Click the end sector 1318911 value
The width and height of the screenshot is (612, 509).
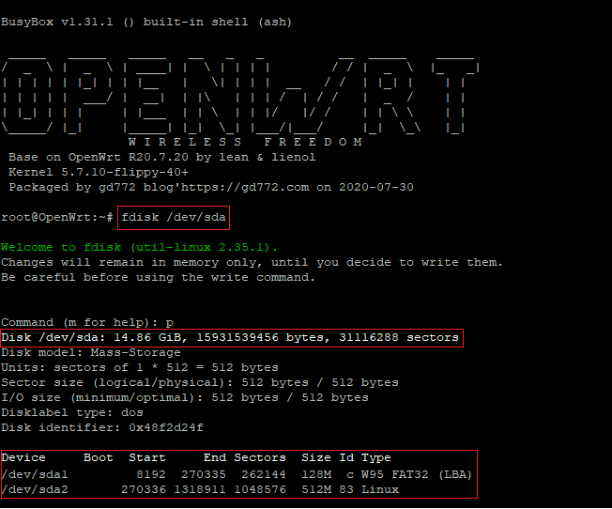pos(199,489)
